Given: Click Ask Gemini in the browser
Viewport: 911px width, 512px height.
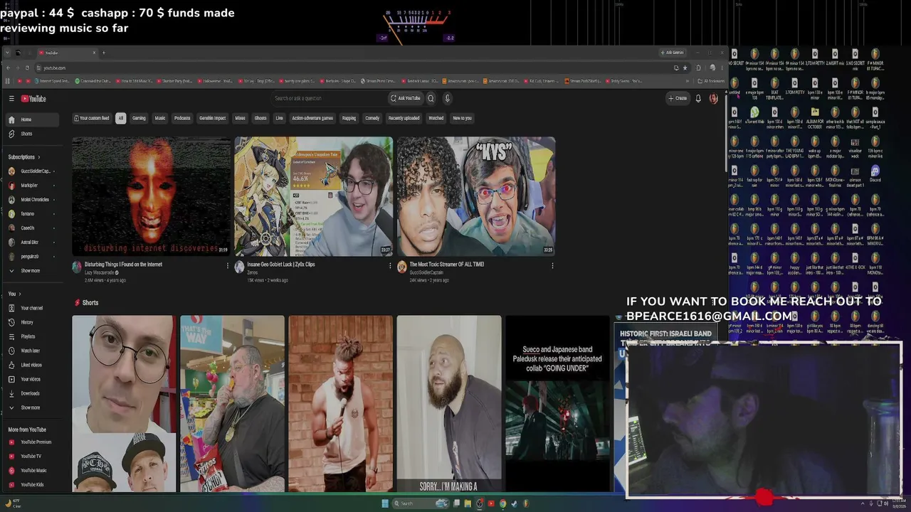Looking at the screenshot, I should tap(671, 53).
